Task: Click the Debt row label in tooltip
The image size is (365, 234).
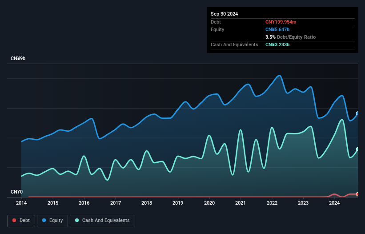Action: pos(216,22)
